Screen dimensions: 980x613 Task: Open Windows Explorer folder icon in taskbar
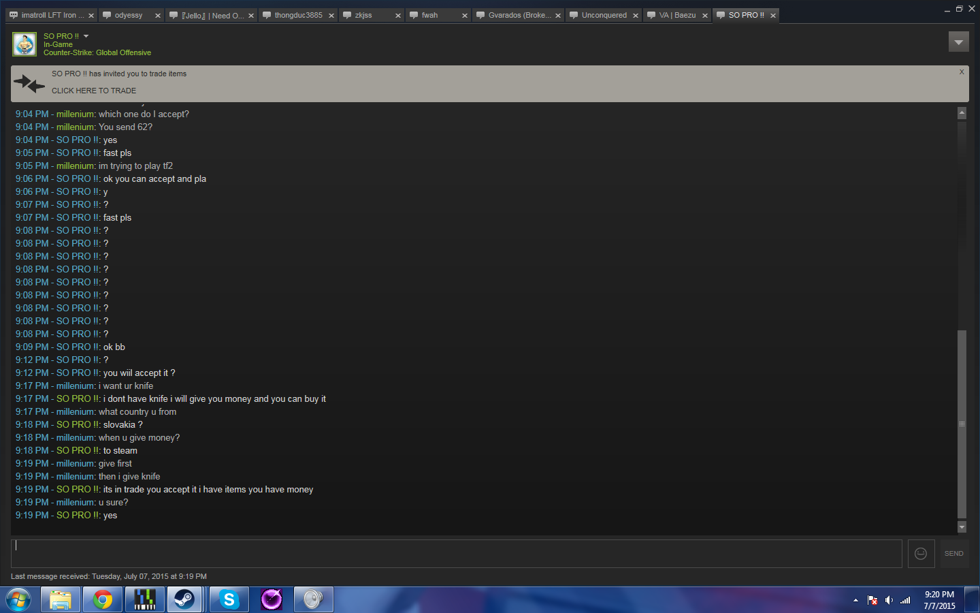pos(61,599)
